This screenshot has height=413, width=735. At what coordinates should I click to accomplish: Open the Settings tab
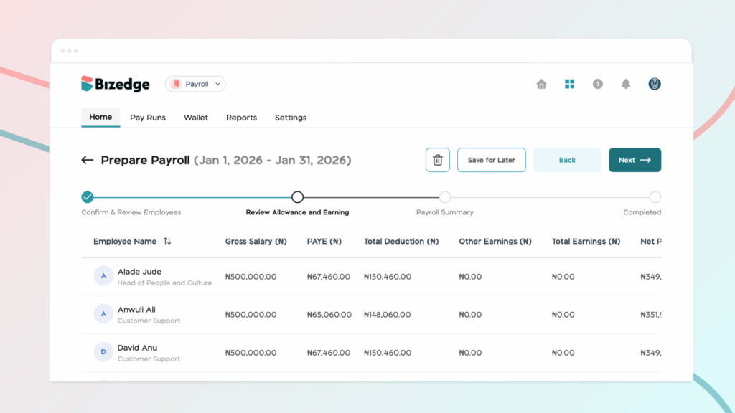(291, 118)
